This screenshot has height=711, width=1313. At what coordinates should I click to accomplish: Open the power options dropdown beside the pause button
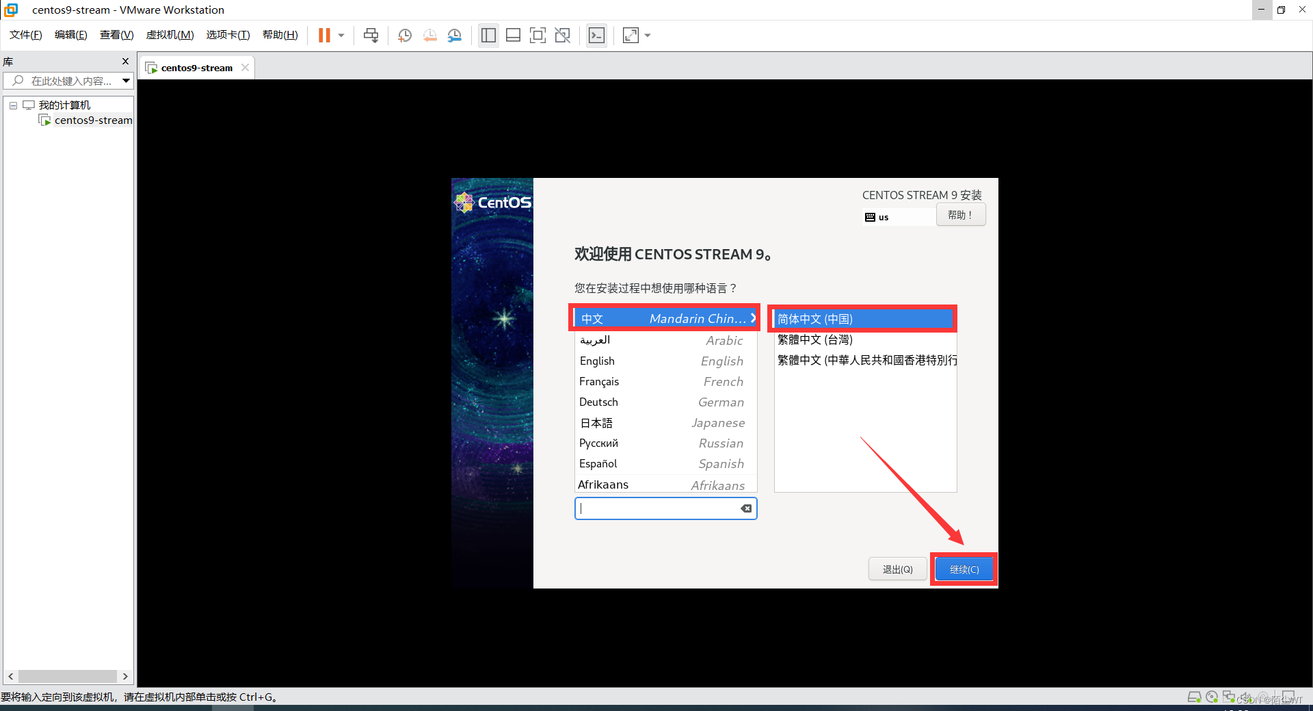coord(341,36)
